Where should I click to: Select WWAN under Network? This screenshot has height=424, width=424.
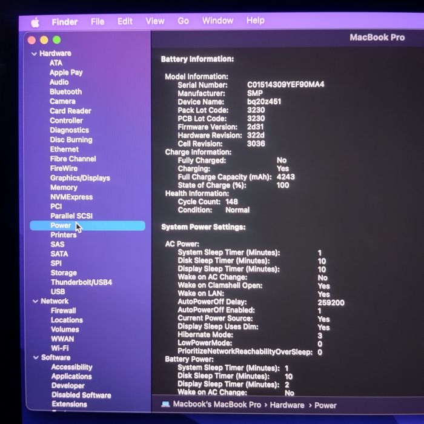[62, 339]
